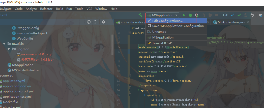This screenshot has width=264, height=108.
Task: Click the dimmed profiler icon with clock
Action: tap(203, 15)
